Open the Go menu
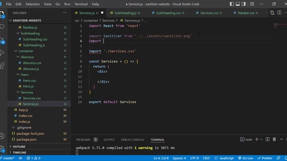 pos(58,4)
